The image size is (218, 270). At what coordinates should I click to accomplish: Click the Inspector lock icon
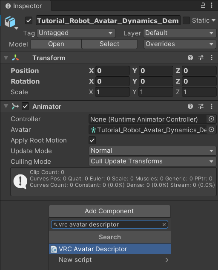203,6
